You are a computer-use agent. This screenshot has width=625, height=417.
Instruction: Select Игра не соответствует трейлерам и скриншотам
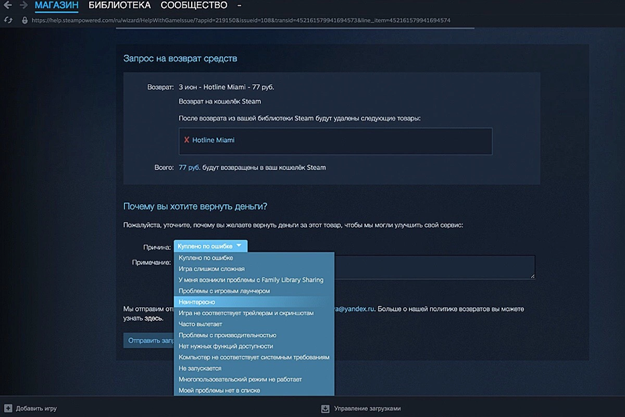[x=254, y=313]
